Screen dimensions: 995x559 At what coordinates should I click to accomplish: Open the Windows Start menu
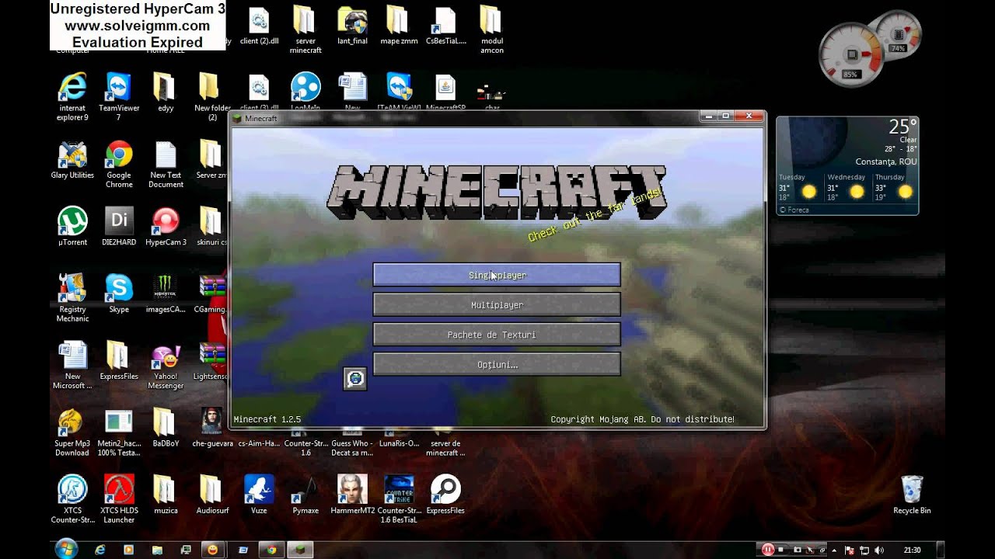(66, 549)
